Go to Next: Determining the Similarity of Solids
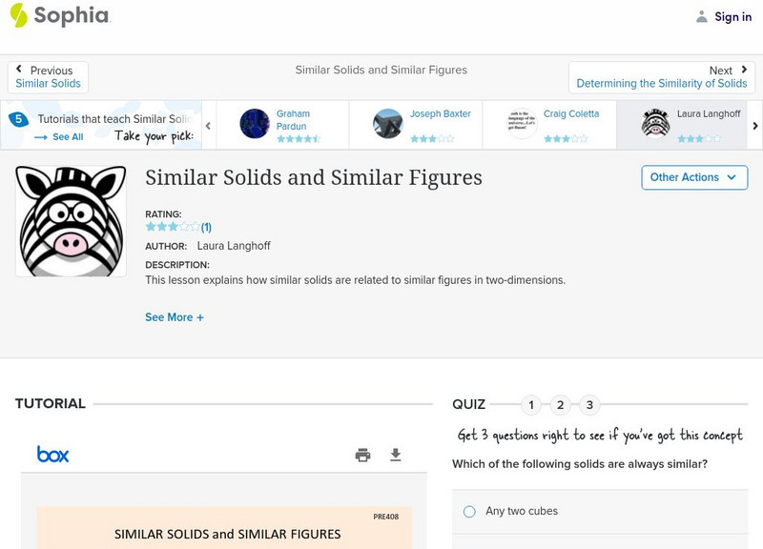Screen dimensions: 763x549 (x=662, y=77)
